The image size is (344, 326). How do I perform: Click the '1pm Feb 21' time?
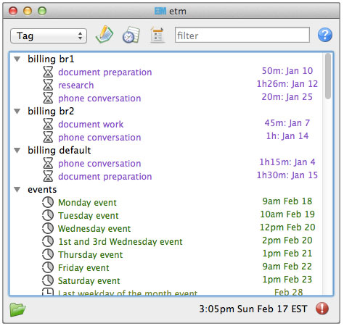pos(287,254)
